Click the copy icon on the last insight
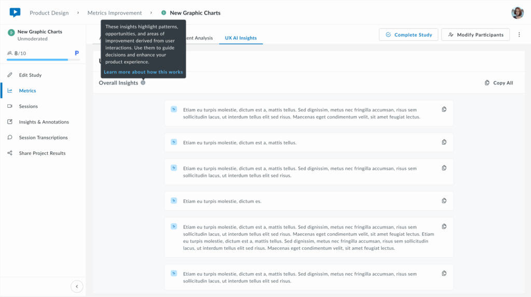 coord(444,273)
